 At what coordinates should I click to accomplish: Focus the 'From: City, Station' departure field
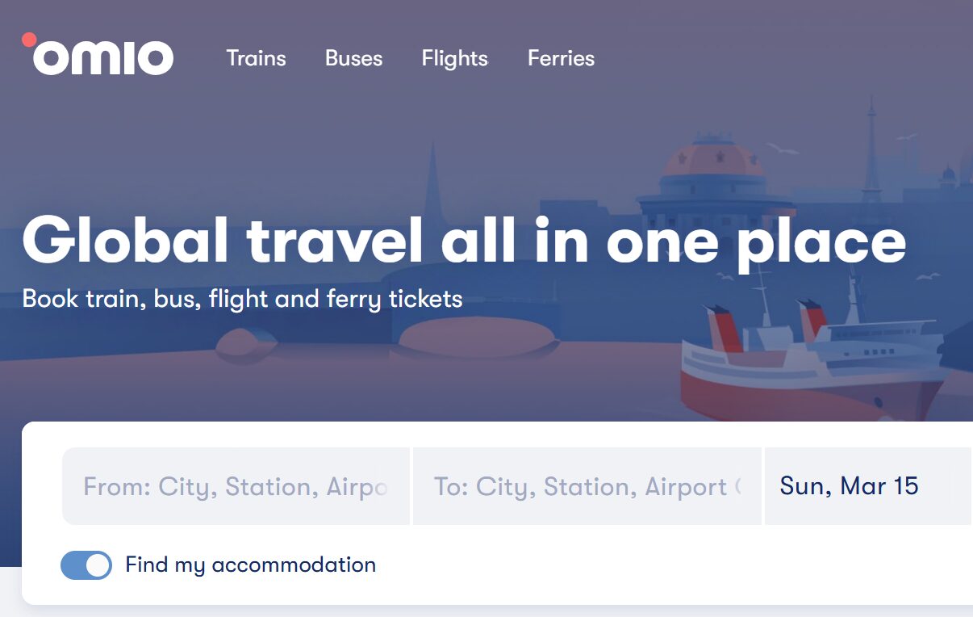(236, 486)
